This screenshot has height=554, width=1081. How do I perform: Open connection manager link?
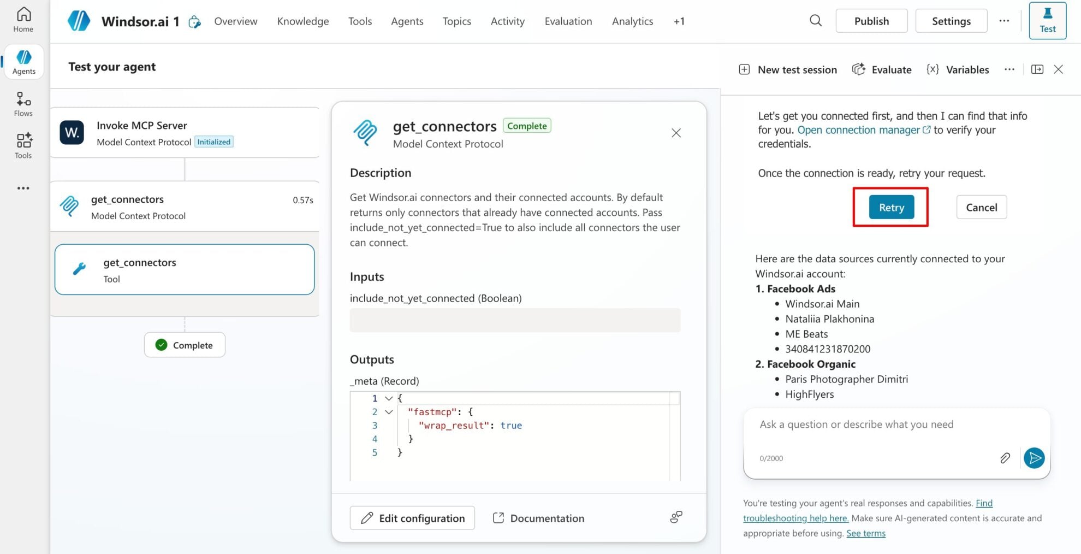[x=864, y=130]
